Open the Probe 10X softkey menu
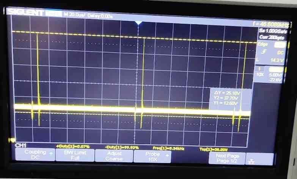 pyautogui.click(x=152, y=157)
